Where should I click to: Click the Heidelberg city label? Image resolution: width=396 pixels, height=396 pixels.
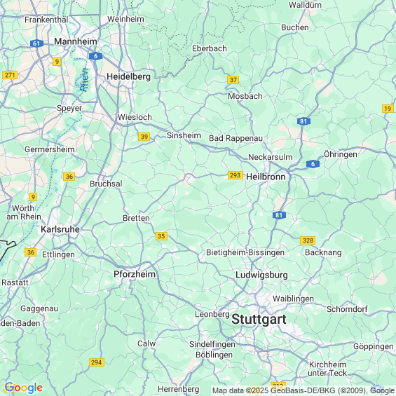(128, 76)
